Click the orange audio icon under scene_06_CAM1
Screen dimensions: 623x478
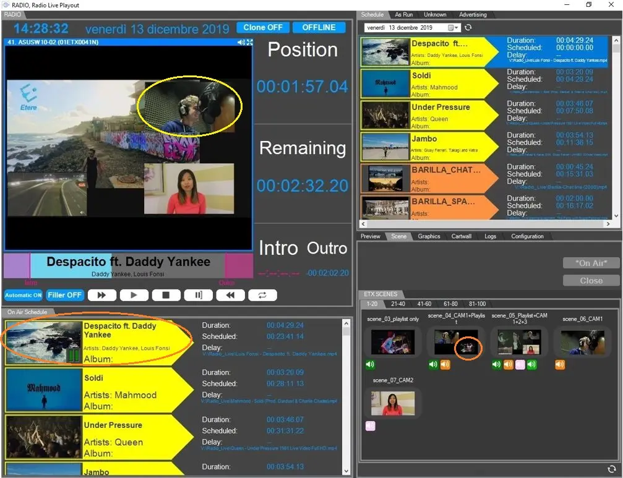(560, 365)
